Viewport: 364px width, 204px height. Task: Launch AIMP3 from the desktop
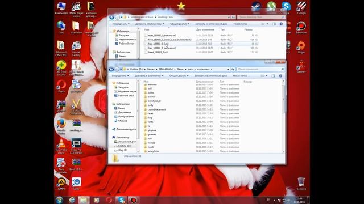[61, 184]
